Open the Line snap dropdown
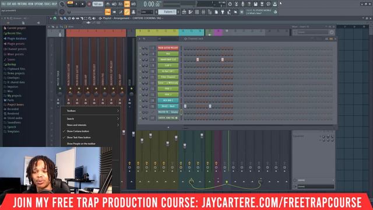Screen dimensions: 373x210 click(147, 12)
